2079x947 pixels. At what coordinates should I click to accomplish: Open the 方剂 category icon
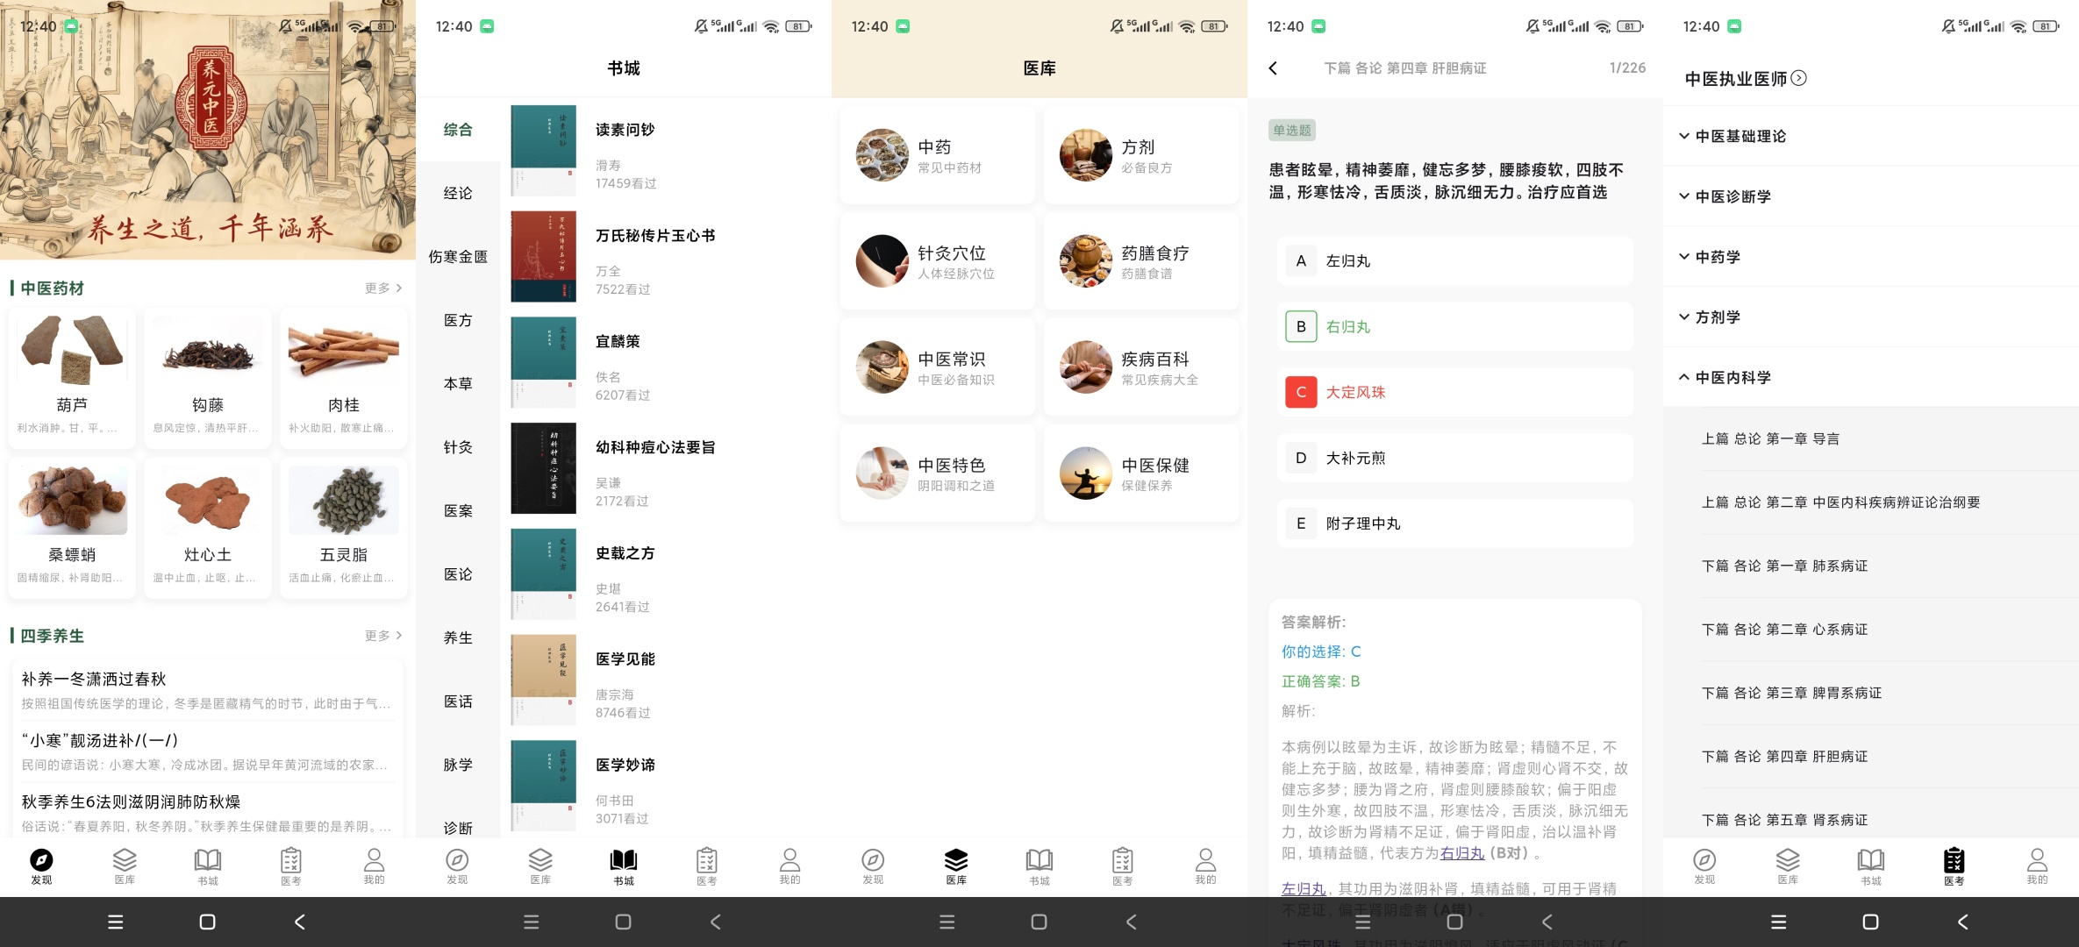point(1085,155)
